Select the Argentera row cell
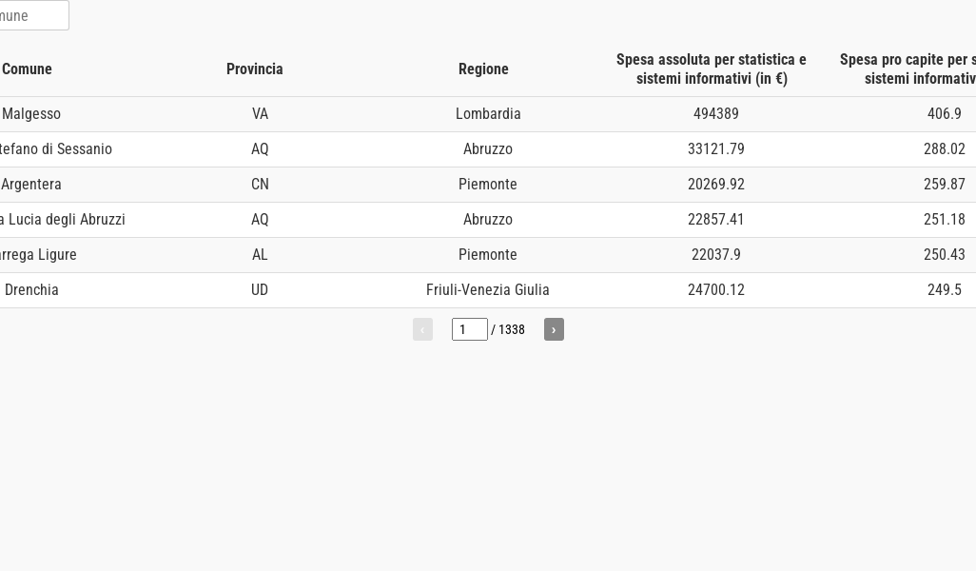This screenshot has width=976, height=571. point(31,185)
